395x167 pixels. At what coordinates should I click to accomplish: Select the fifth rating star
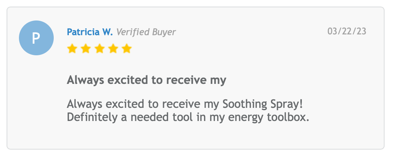tap(126, 49)
